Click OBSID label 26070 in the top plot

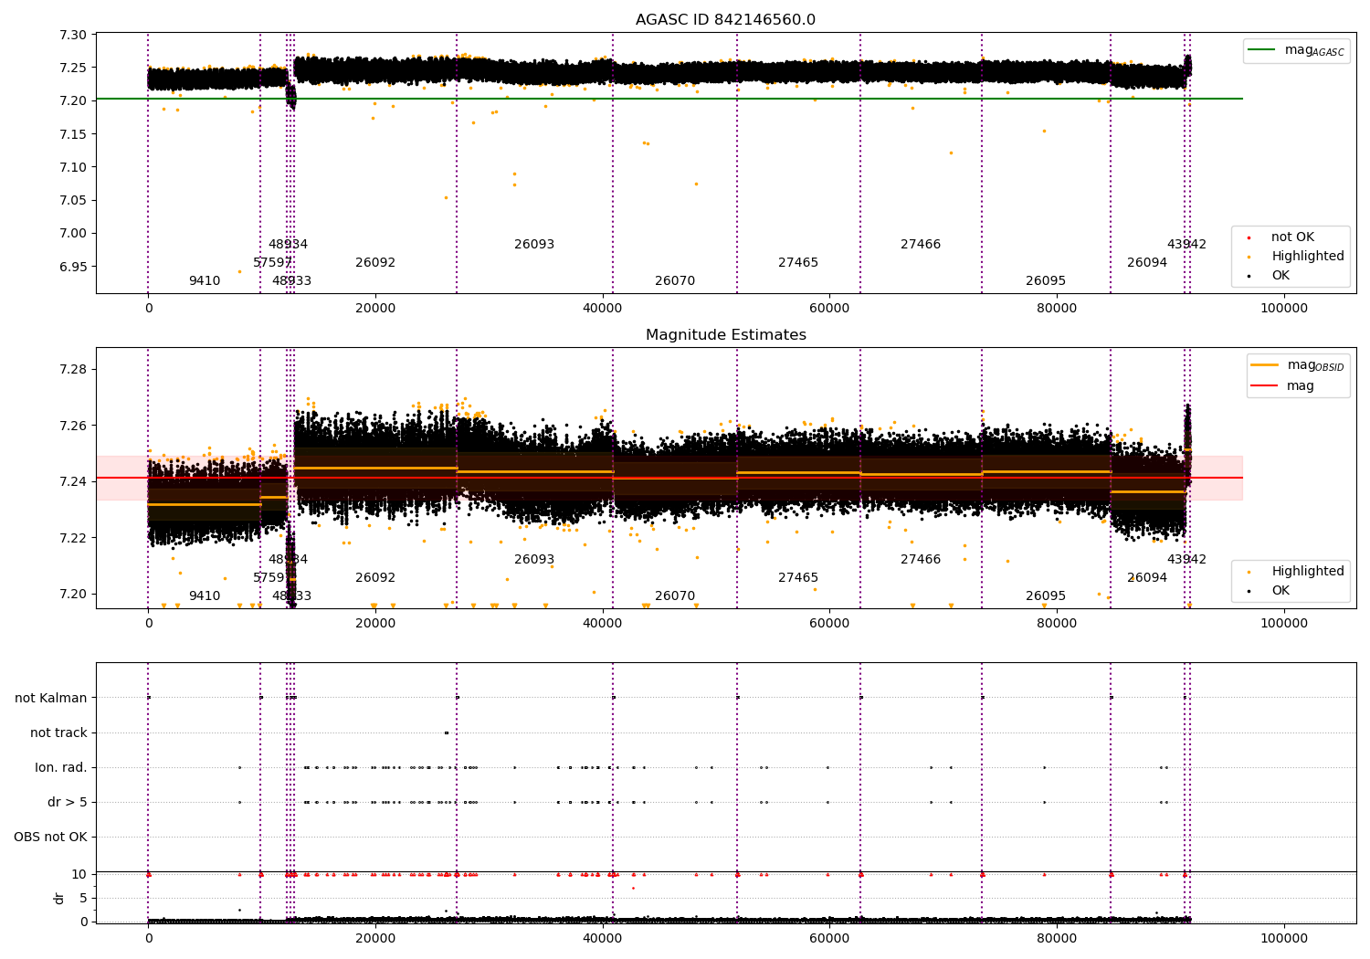click(675, 281)
